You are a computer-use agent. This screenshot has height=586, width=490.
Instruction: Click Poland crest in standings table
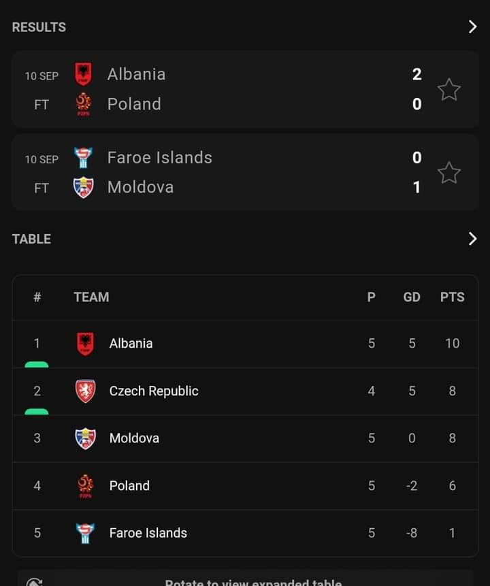(85, 486)
